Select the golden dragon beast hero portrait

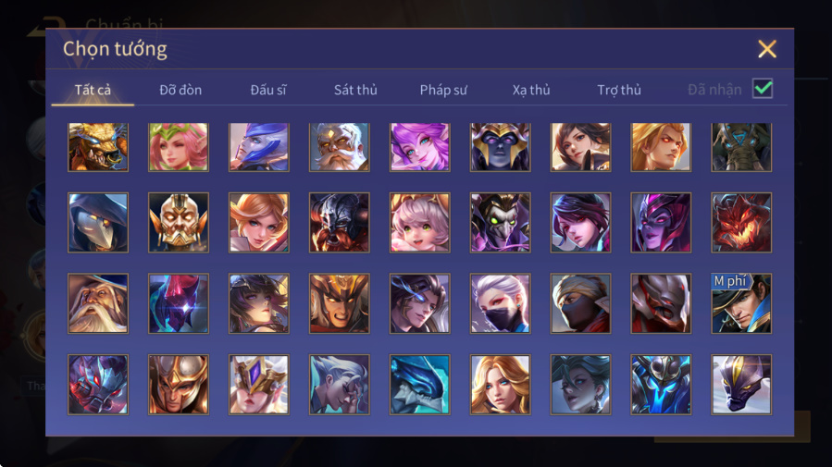point(97,147)
